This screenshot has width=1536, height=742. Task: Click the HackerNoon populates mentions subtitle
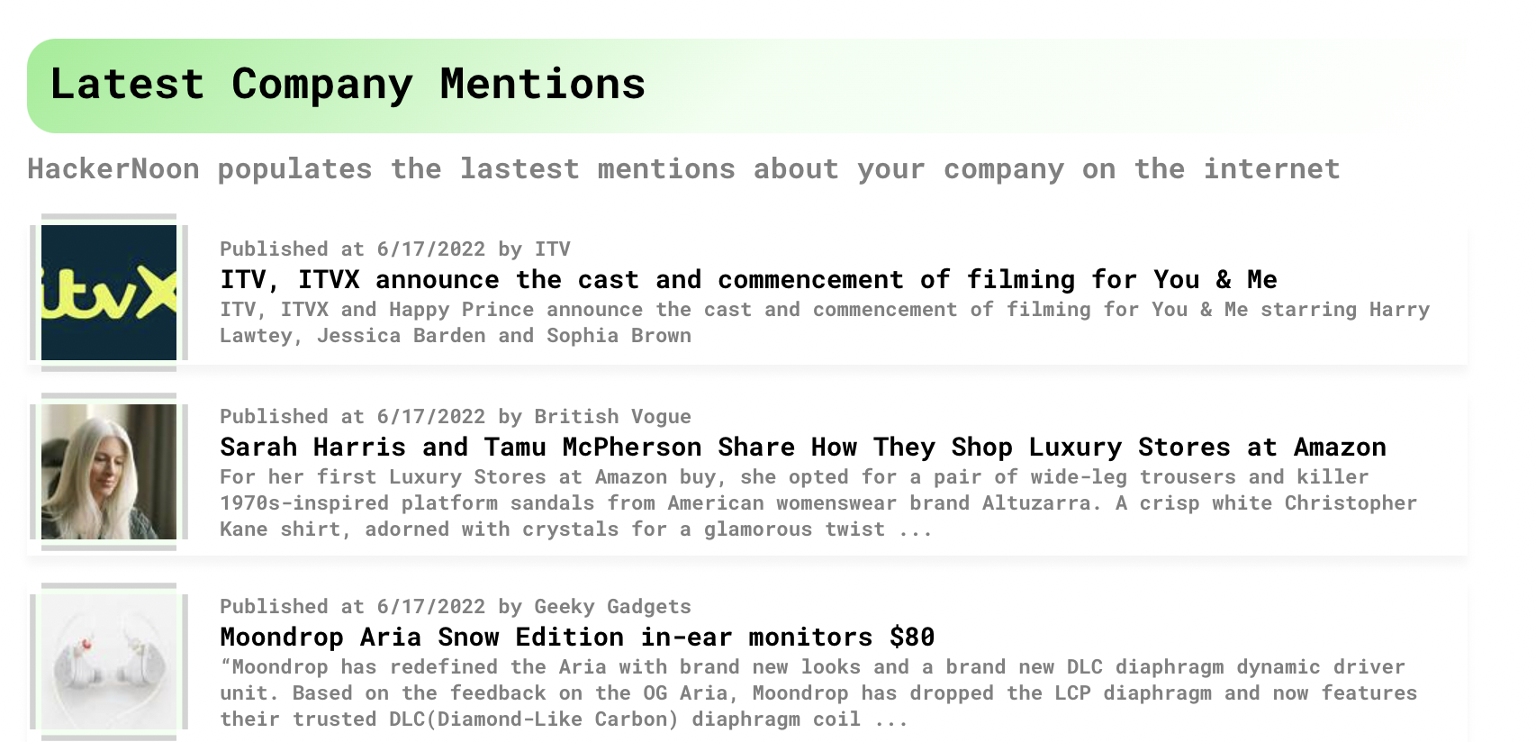click(683, 168)
